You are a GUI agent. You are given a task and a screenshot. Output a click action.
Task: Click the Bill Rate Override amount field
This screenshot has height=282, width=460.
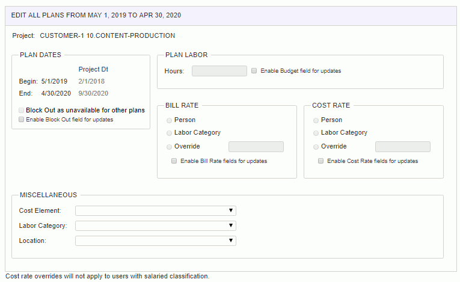pyautogui.click(x=256, y=147)
